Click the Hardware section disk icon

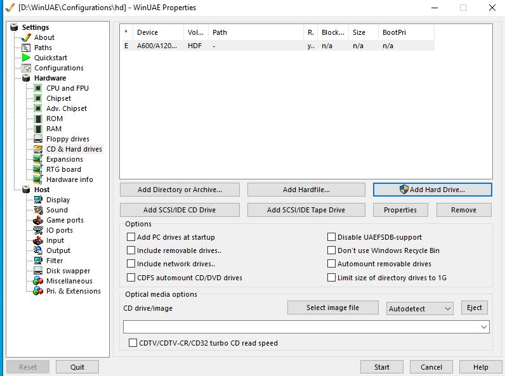click(26, 78)
